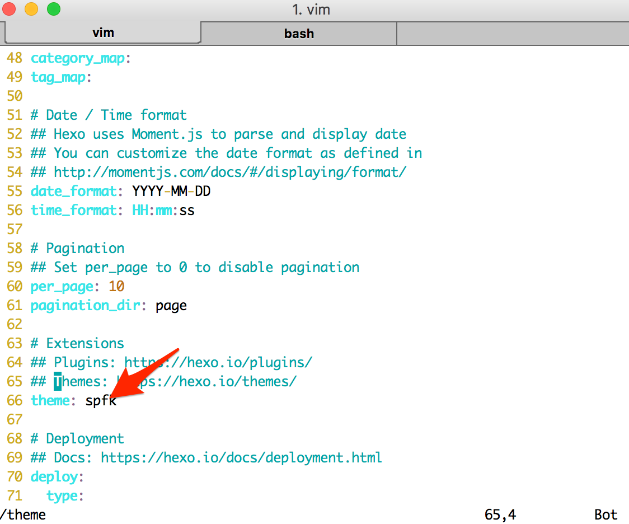The width and height of the screenshot is (629, 524).
Task: Click the deploy key on line 70
Action: [54, 477]
